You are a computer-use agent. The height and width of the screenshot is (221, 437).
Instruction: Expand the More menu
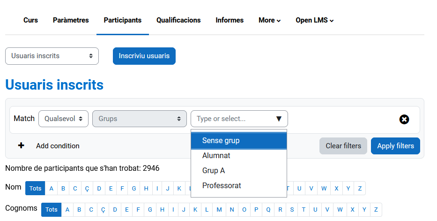click(x=269, y=20)
